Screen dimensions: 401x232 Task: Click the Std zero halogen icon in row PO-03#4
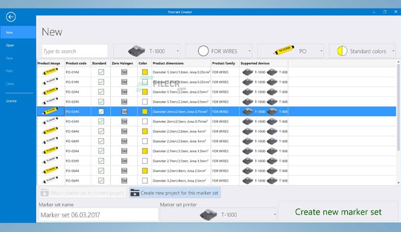point(124,112)
